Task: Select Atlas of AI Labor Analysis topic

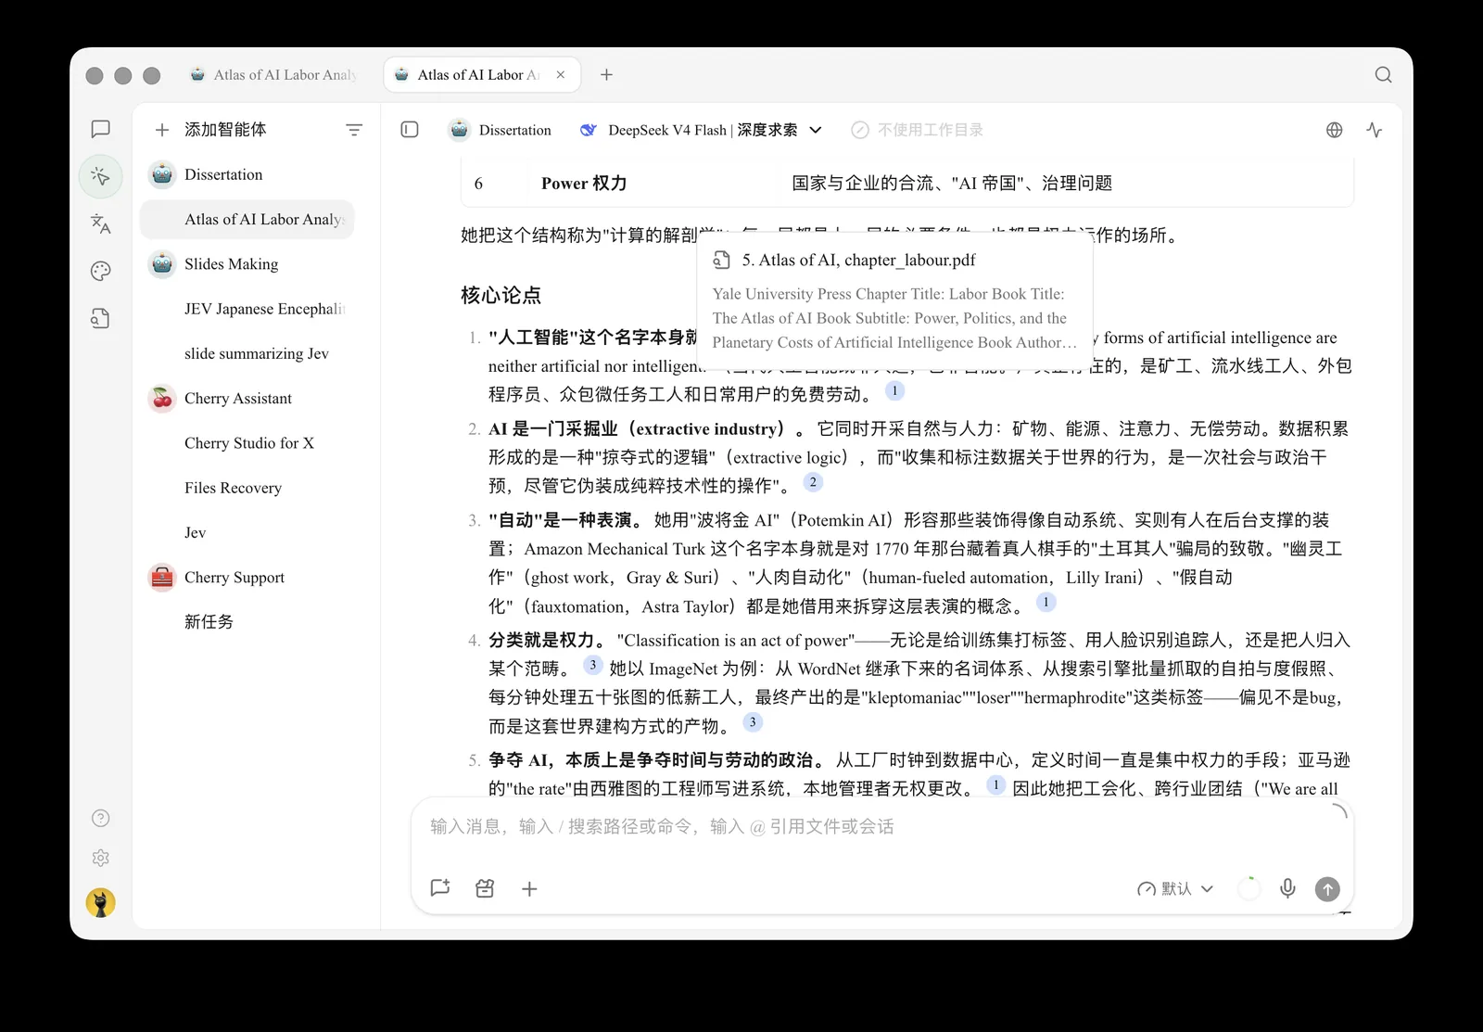Action: pyautogui.click(x=247, y=220)
